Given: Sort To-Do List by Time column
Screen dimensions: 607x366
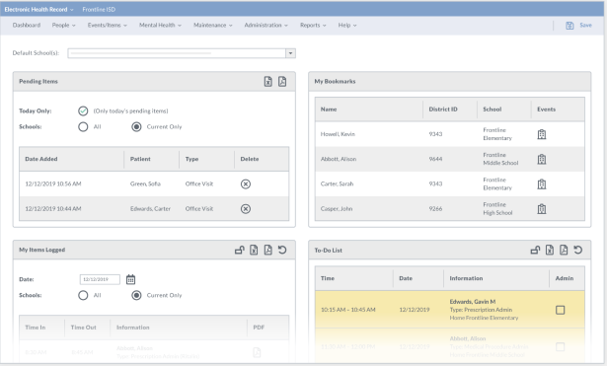Looking at the screenshot, I should [x=327, y=278].
